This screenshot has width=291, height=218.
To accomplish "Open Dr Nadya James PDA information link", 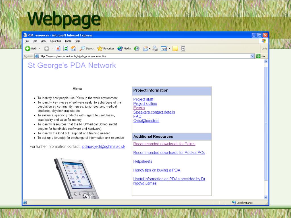I will [x=169, y=181].
